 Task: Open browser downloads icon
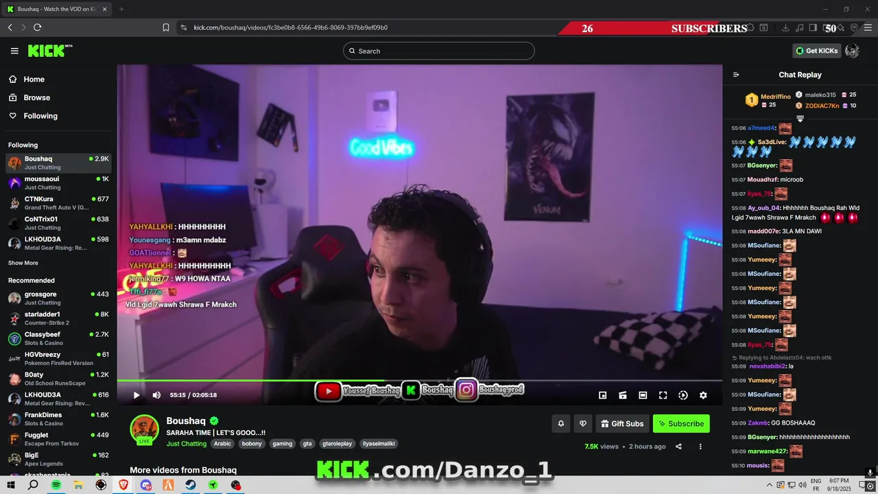pyautogui.click(x=785, y=27)
